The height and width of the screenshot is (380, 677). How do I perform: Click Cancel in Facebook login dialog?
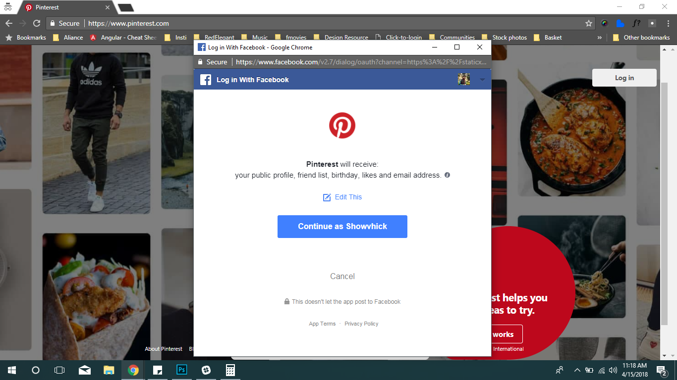tap(342, 276)
